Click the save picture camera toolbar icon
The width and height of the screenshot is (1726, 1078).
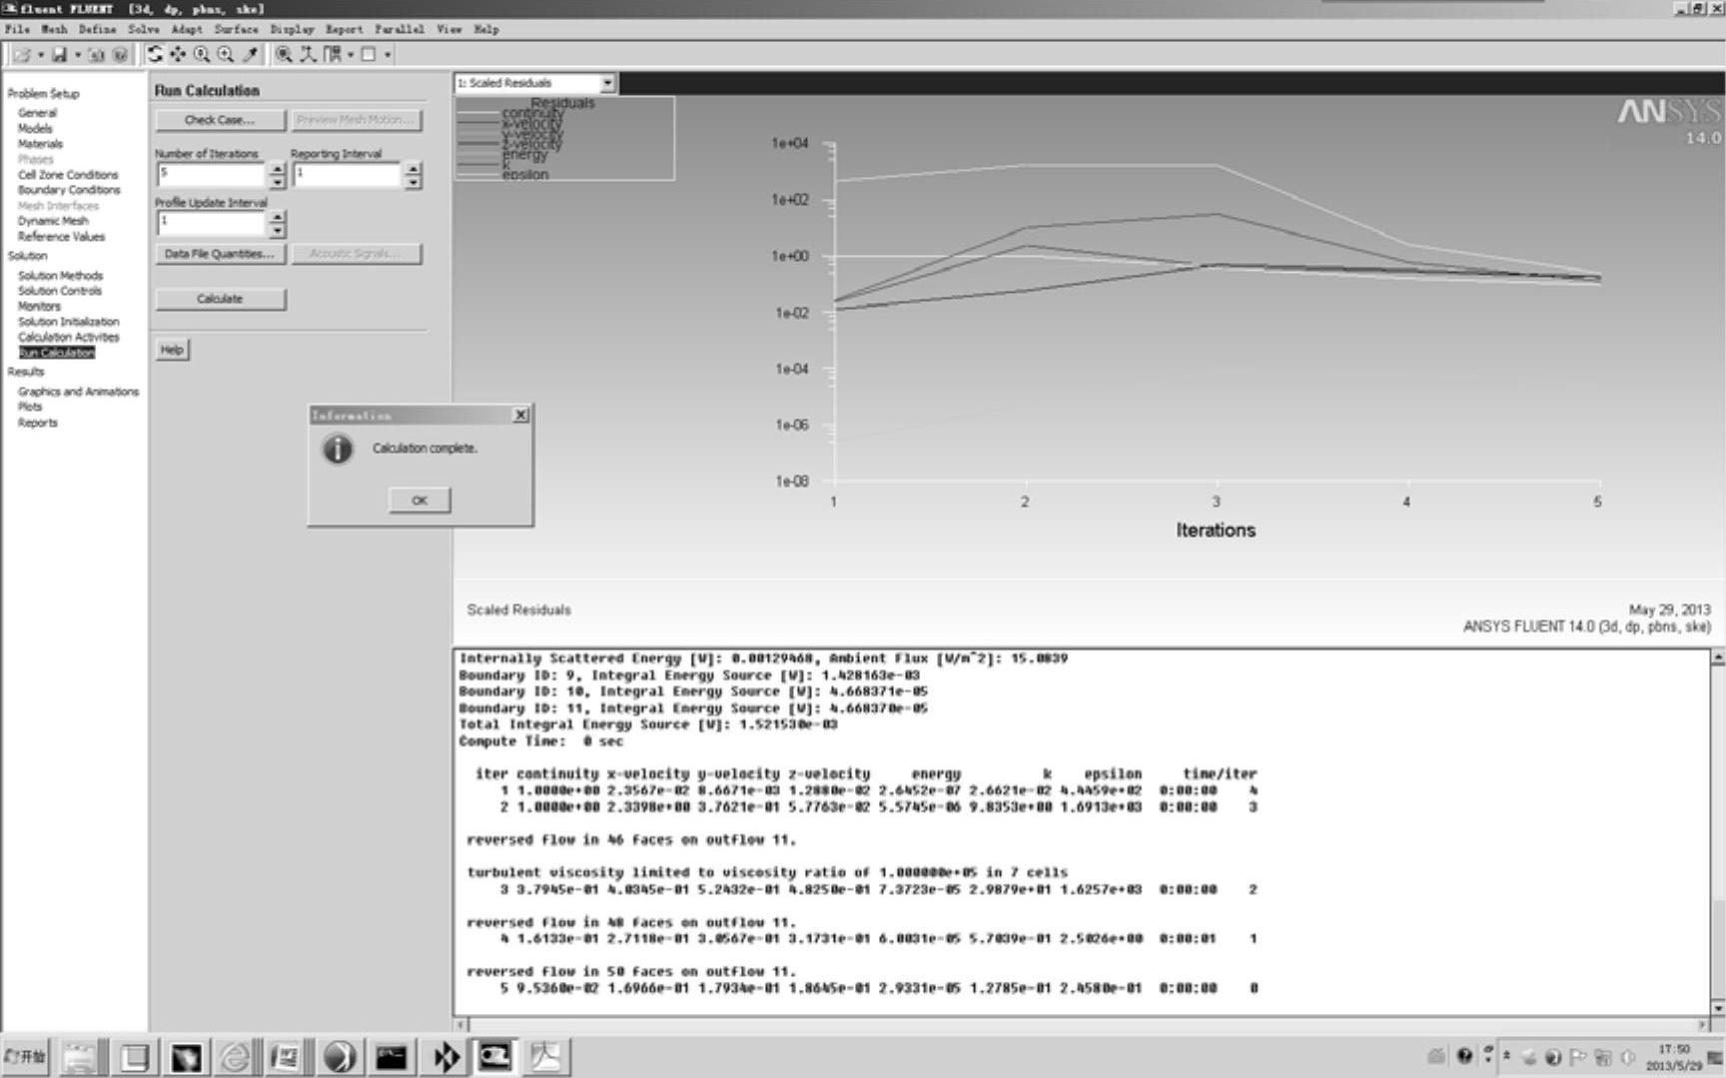(x=96, y=55)
